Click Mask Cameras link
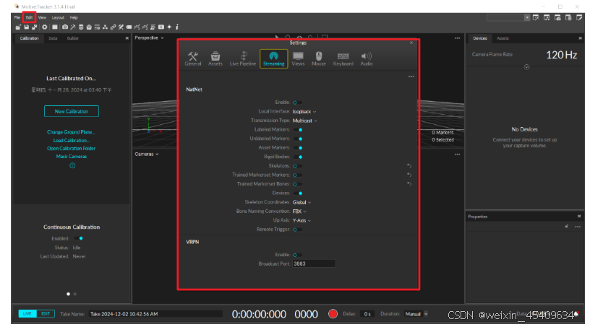590x327 pixels. [x=72, y=157]
